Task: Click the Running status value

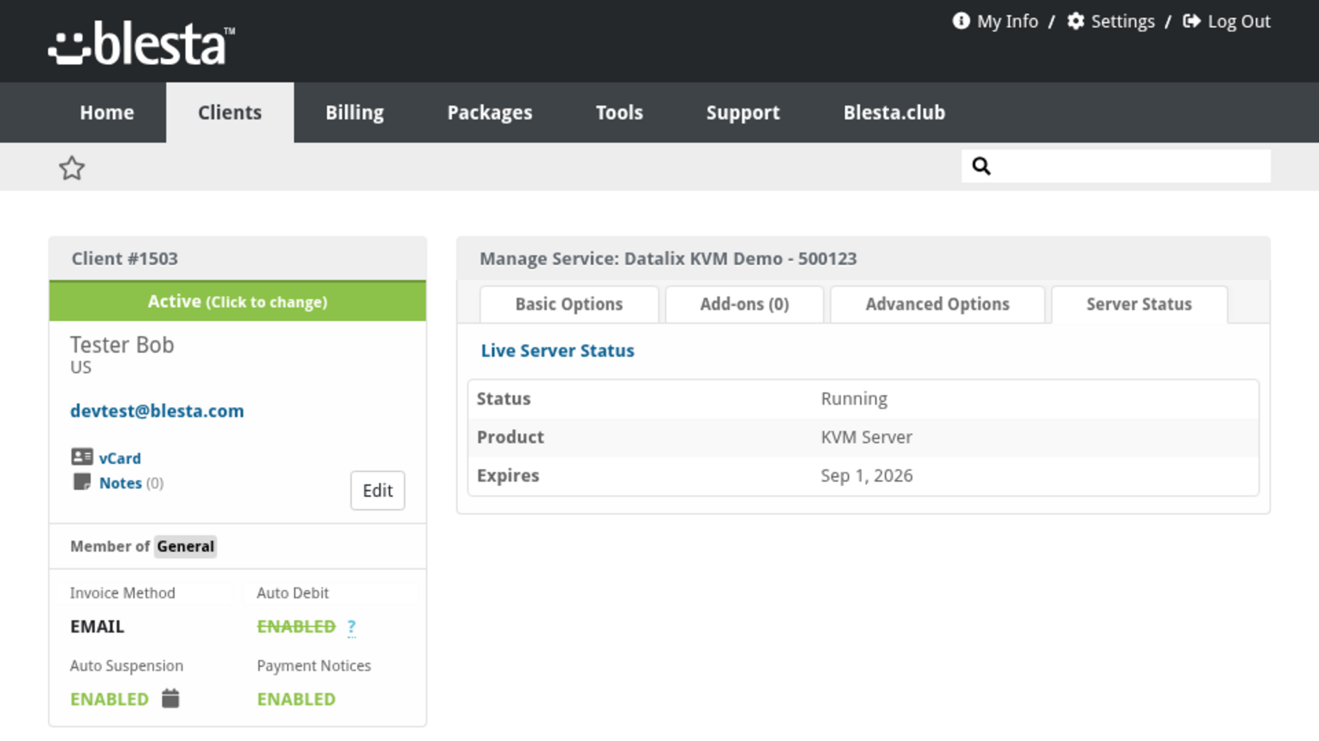Action: coord(854,399)
